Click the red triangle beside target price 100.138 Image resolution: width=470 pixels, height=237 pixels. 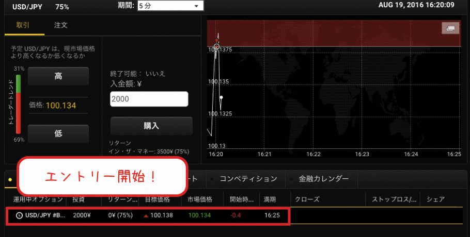(x=146, y=215)
